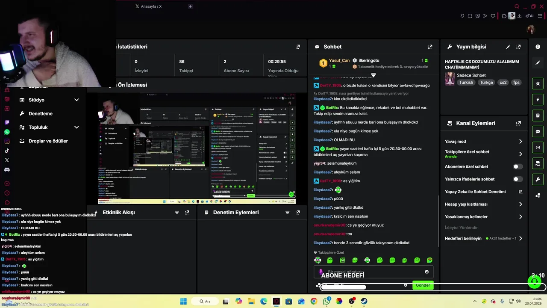Click the player icon in the browser sidebar
The image size is (547, 308).
click(7, 184)
